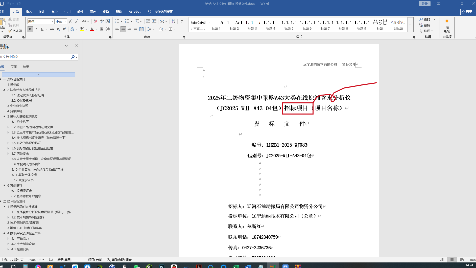Jump to top heading bar in navigation
Screen dimensions: 476x268
(x=38, y=75)
